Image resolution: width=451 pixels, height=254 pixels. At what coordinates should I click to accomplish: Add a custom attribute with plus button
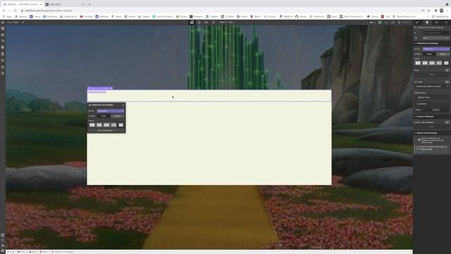pyautogui.click(x=447, y=122)
